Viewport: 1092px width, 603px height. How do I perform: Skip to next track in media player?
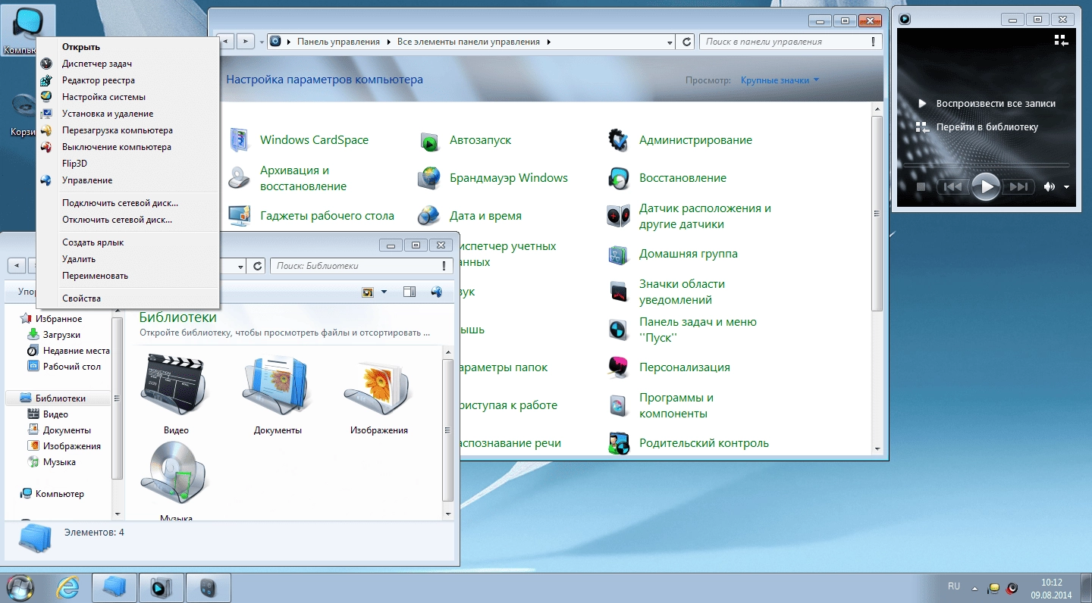coord(1018,187)
